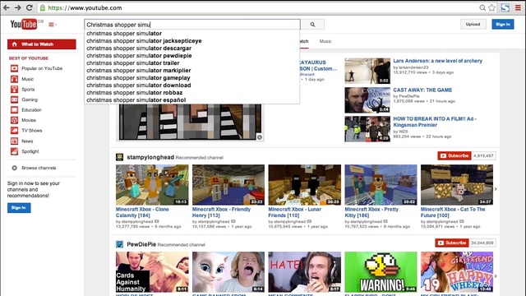Show next PewDiePie videos with right arrow
Screen dimensions: 526x296
click(496, 276)
